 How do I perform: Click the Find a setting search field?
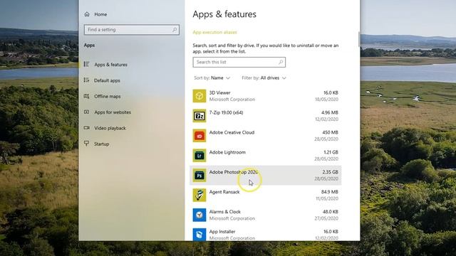click(x=131, y=30)
